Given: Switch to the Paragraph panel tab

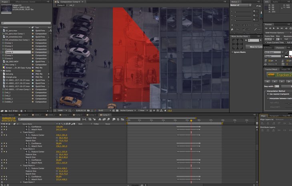Looking at the screenshot, I should pyautogui.click(x=274, y=116).
